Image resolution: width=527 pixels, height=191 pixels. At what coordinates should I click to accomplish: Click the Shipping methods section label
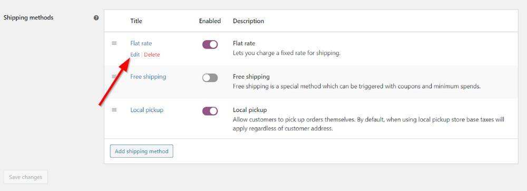pyautogui.click(x=28, y=17)
